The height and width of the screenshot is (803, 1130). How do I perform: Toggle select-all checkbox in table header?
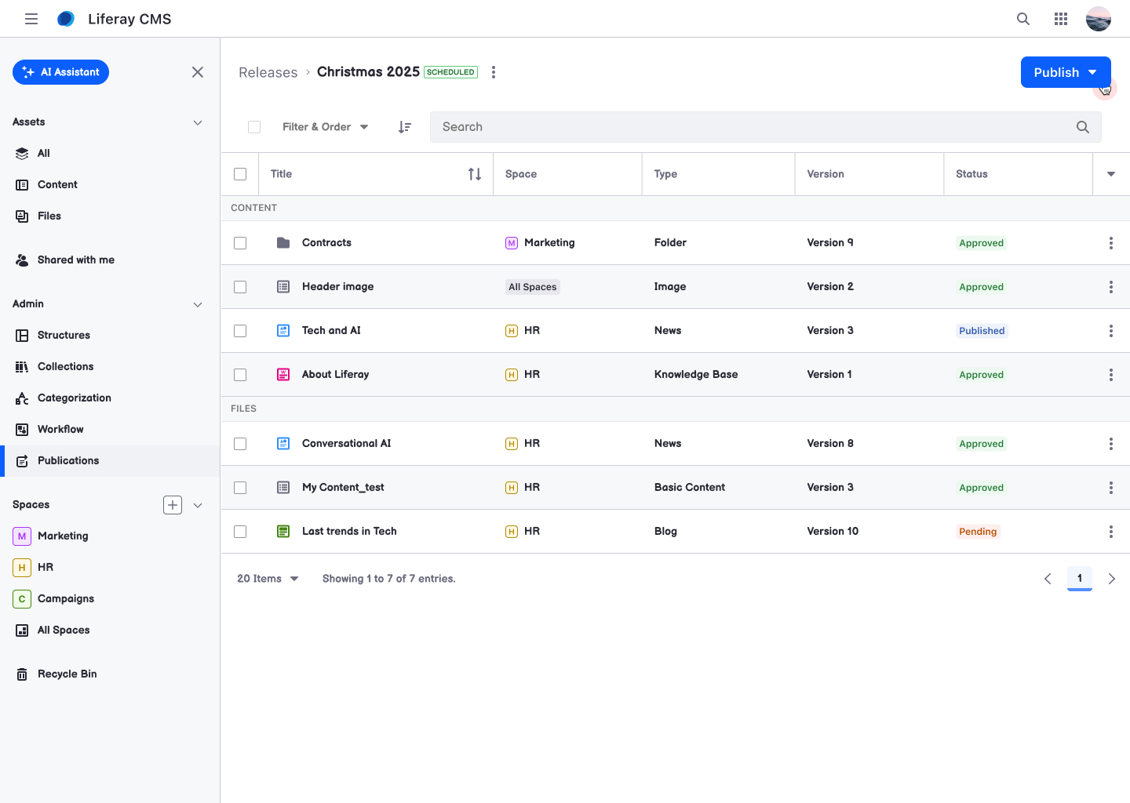pos(240,174)
